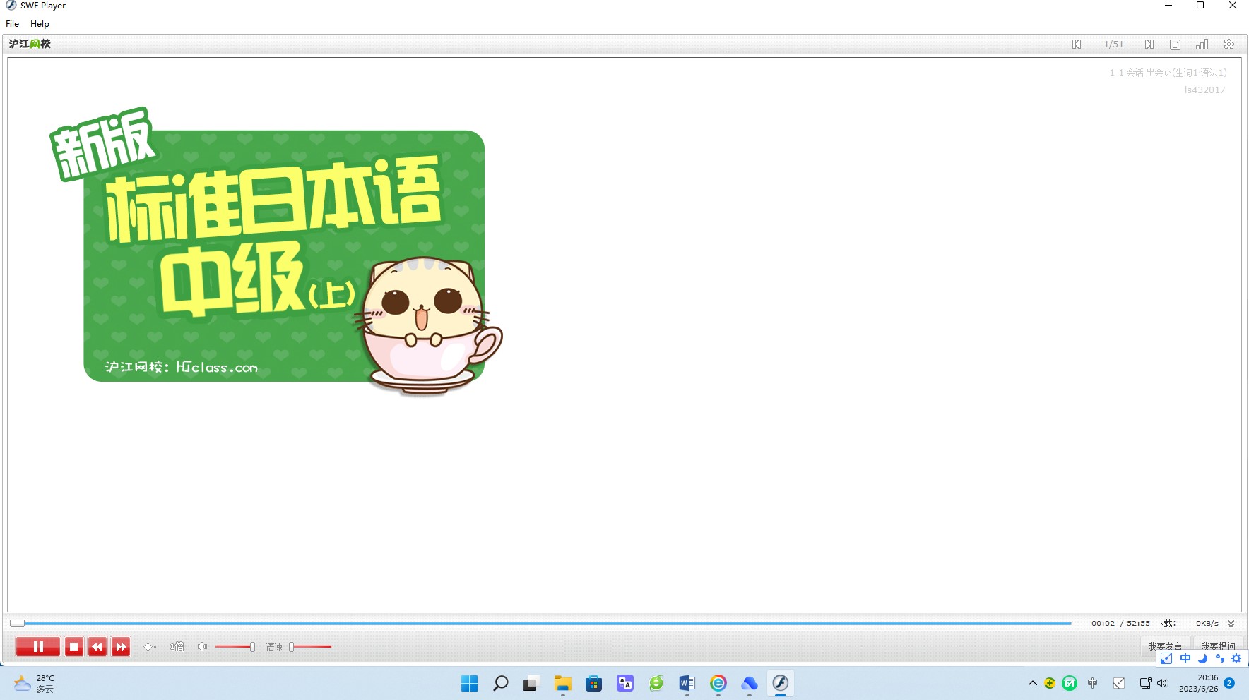The width and height of the screenshot is (1249, 700).
Task: Expand the double-chevron beside download speed
Action: click(1231, 624)
